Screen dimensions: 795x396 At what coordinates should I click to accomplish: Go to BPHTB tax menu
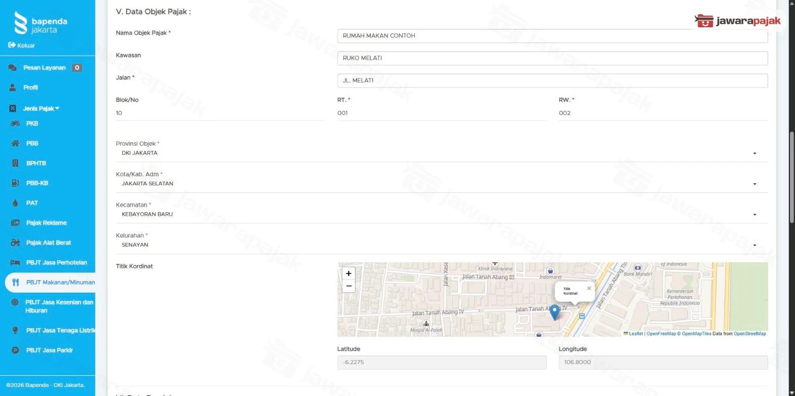36,163
